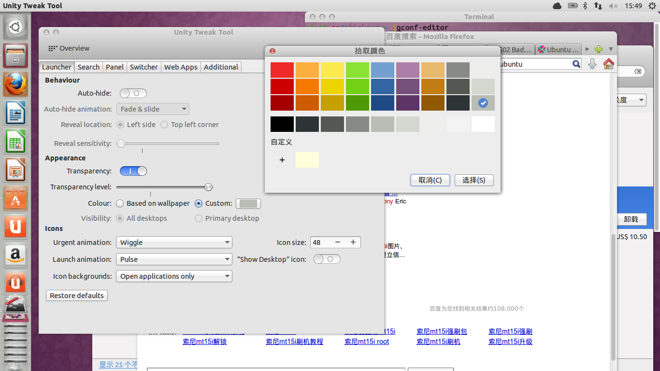Choose Based on wallpaper colour option

coord(120,203)
